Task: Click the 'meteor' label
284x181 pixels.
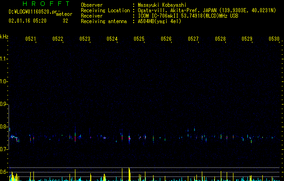Action: click(x=64, y=14)
